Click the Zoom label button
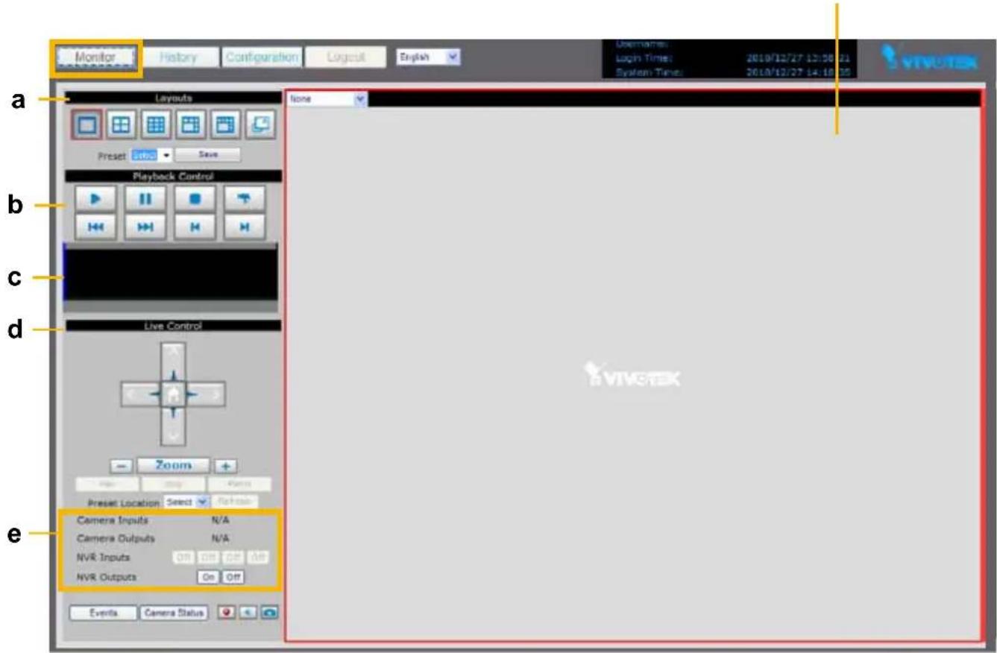 pyautogui.click(x=173, y=465)
